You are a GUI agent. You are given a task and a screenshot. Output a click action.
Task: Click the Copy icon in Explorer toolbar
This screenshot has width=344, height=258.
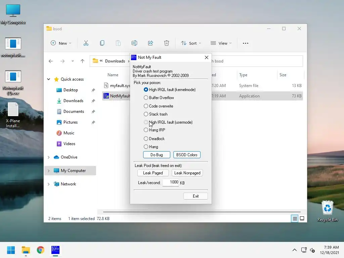[x=102, y=43]
